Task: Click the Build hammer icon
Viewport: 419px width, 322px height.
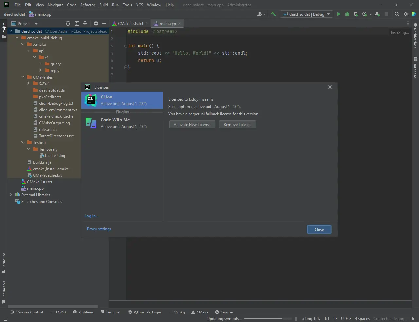Action: [x=273, y=14]
